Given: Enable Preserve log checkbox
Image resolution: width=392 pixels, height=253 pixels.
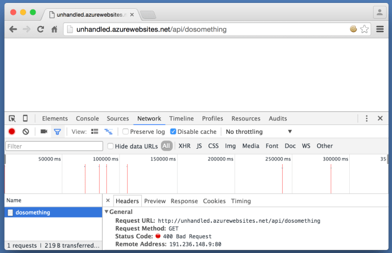Looking at the screenshot, I should 125,132.
